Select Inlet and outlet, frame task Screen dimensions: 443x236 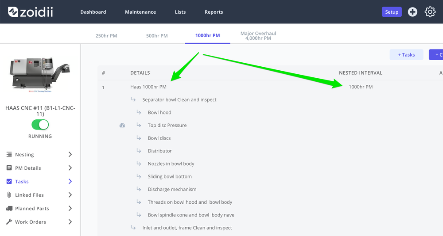click(187, 228)
